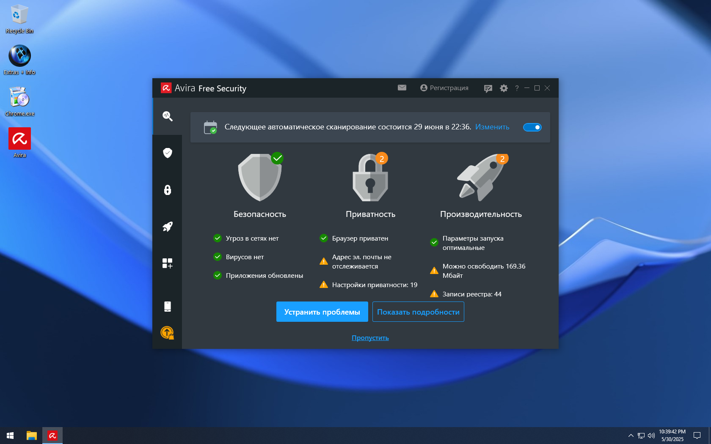This screenshot has width=711, height=444.
Task: Open the envelope messages icon in title bar
Action: [x=402, y=88]
